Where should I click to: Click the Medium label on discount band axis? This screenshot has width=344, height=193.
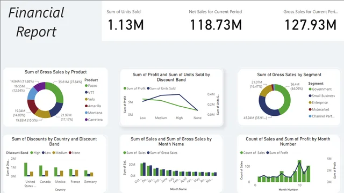coord(161,118)
